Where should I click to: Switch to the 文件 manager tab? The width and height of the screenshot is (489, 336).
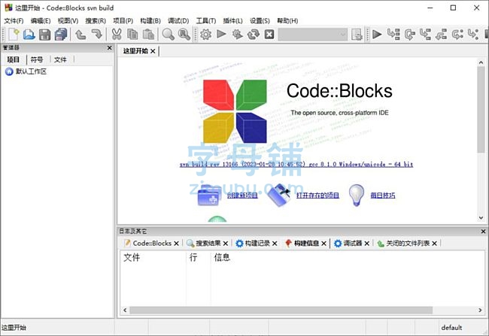point(60,59)
